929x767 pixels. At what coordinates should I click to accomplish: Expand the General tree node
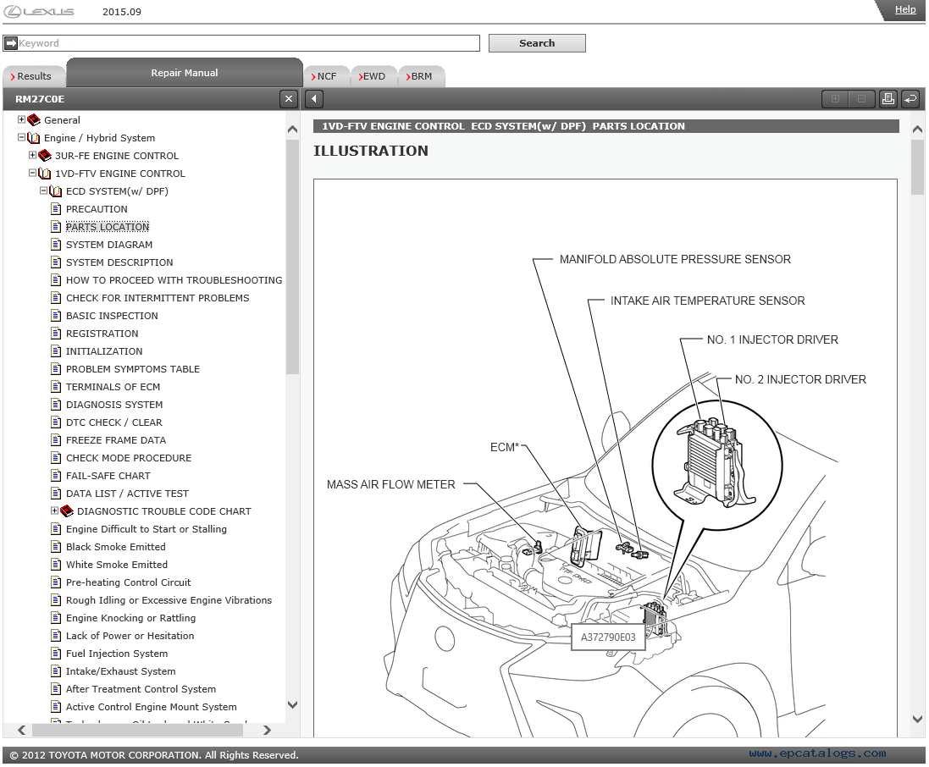click(21, 119)
